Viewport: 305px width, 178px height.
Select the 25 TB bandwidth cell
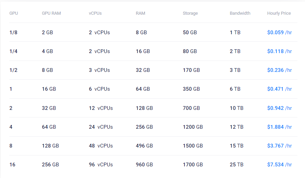[236, 165]
